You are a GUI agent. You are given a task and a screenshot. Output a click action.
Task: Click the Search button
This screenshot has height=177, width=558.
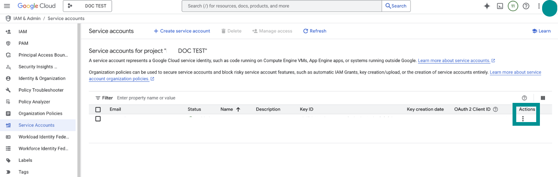(x=396, y=6)
